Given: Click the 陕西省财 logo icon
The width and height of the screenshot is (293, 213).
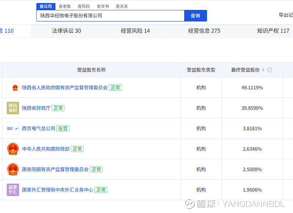Looking at the screenshot, I should (x=13, y=108).
